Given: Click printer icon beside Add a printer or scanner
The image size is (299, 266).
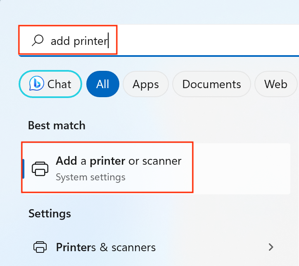Looking at the screenshot, I should pos(40,168).
